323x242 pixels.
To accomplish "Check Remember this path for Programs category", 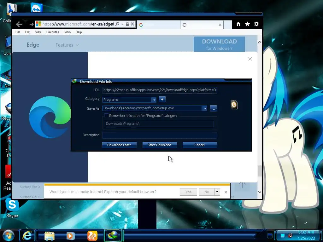I will pos(107,116).
